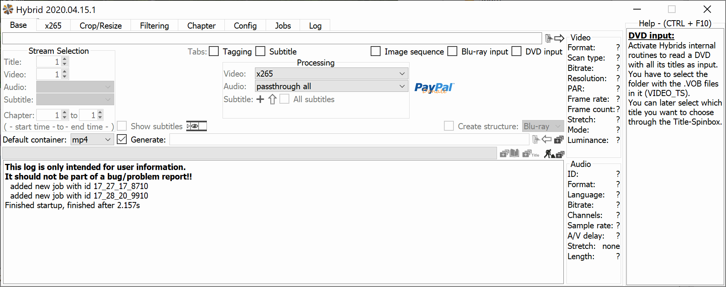The width and height of the screenshot is (726, 287).
Task: Uncheck the Generate checkbox
Action: (x=122, y=139)
